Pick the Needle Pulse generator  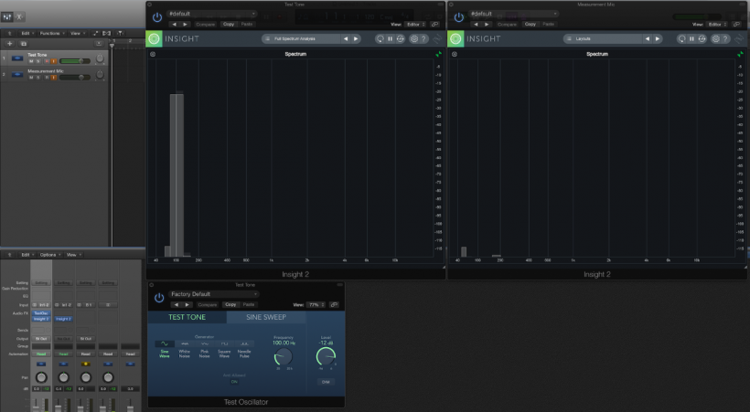coord(244,347)
